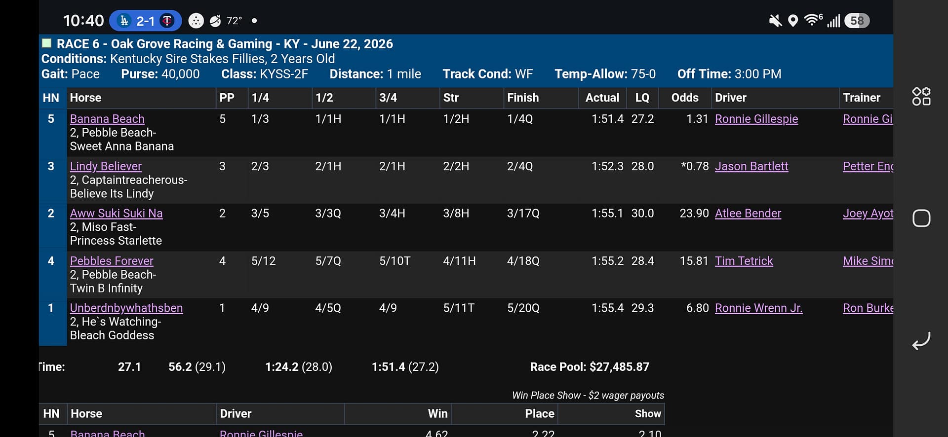The height and width of the screenshot is (437, 948).
Task: Tap the Wi-Fi status icon
Action: [x=813, y=20]
